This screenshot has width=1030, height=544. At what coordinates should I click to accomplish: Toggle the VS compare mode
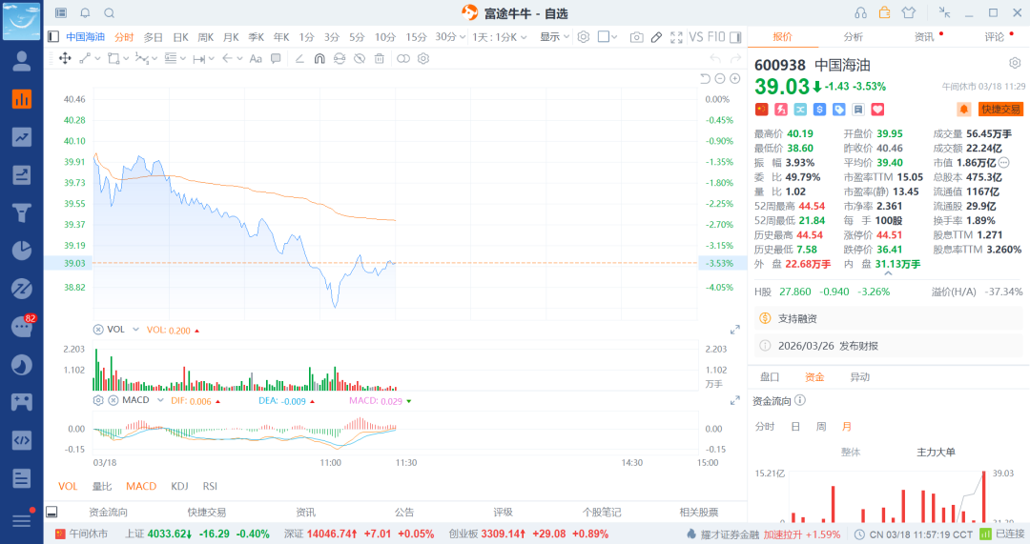click(695, 37)
